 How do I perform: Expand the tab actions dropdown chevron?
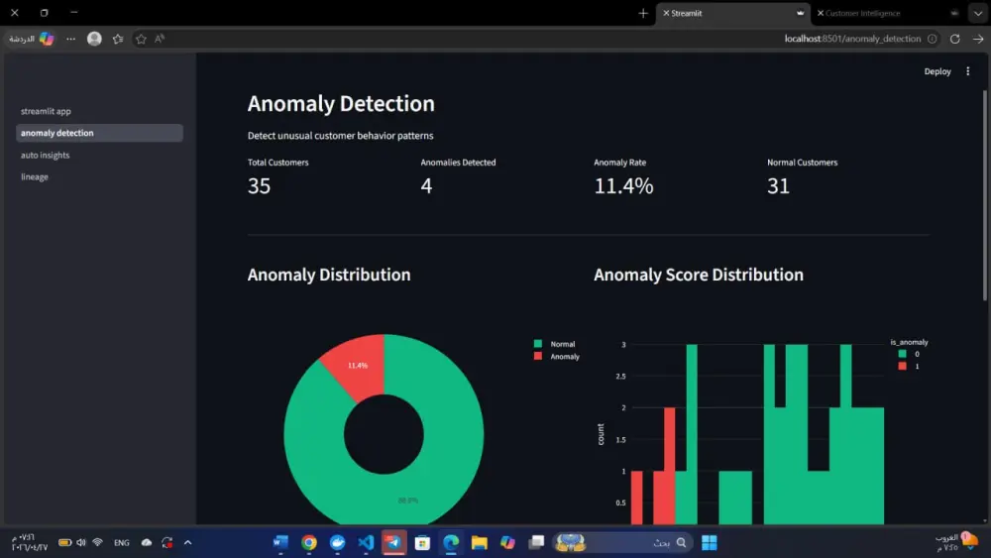[978, 13]
